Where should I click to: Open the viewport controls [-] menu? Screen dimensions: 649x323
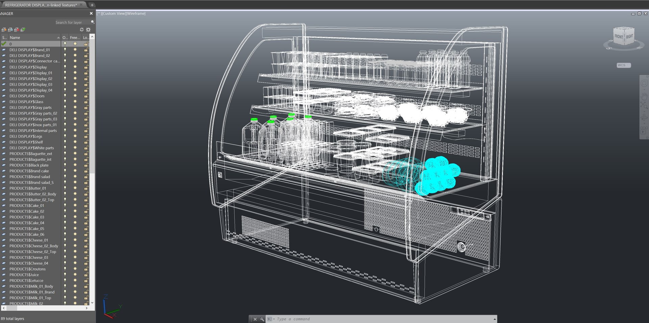coord(99,14)
